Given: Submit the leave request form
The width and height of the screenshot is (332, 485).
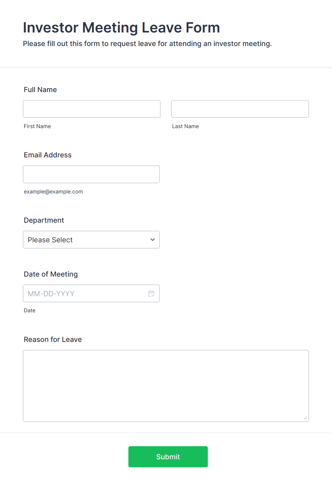Looking at the screenshot, I should 168,457.
